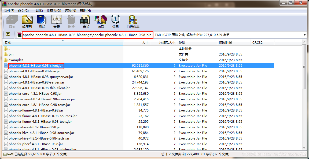
Task: Click the 本地磁盘 type cell
Action: [185, 49]
